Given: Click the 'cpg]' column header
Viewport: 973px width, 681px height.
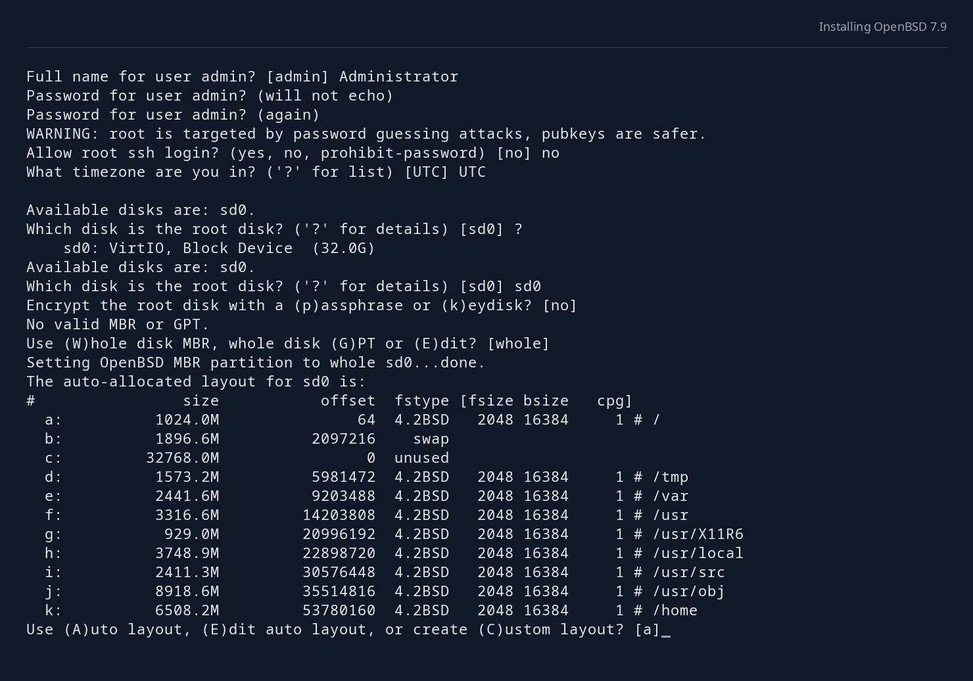Looking at the screenshot, I should (x=615, y=400).
